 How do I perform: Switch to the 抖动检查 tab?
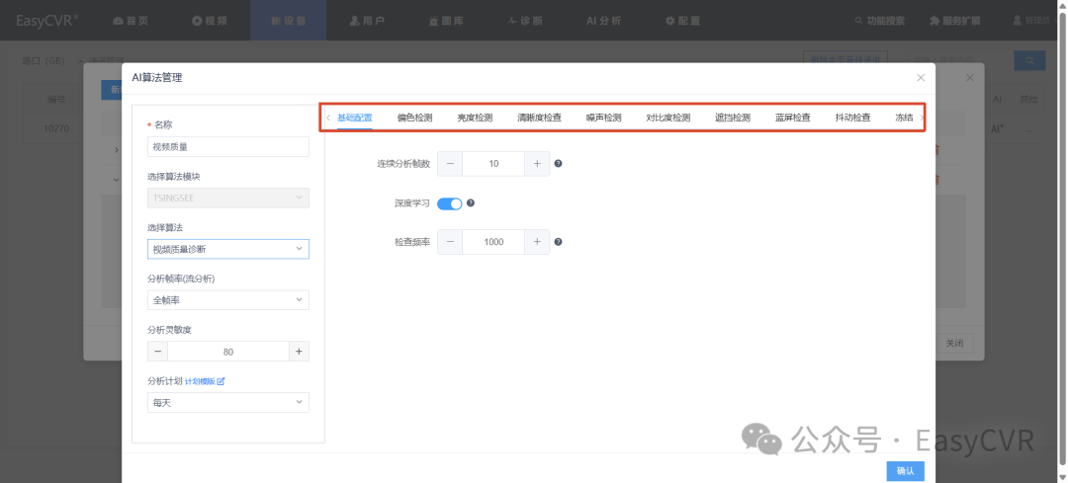click(852, 117)
